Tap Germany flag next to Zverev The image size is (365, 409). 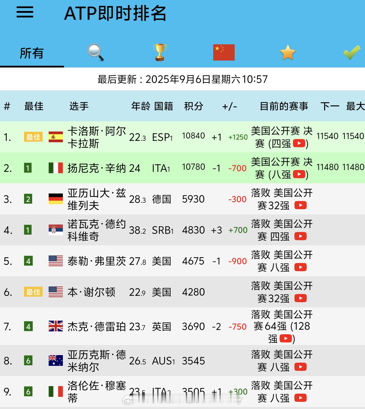click(x=56, y=199)
